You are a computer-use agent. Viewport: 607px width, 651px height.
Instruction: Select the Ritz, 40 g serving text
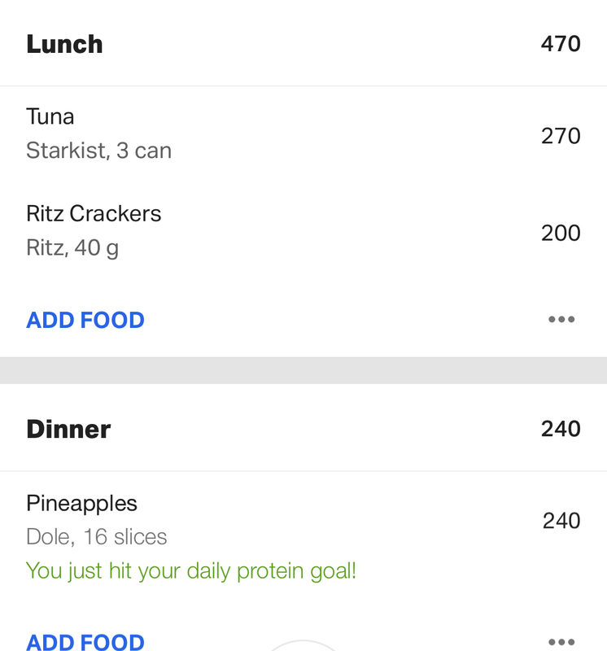point(72,248)
